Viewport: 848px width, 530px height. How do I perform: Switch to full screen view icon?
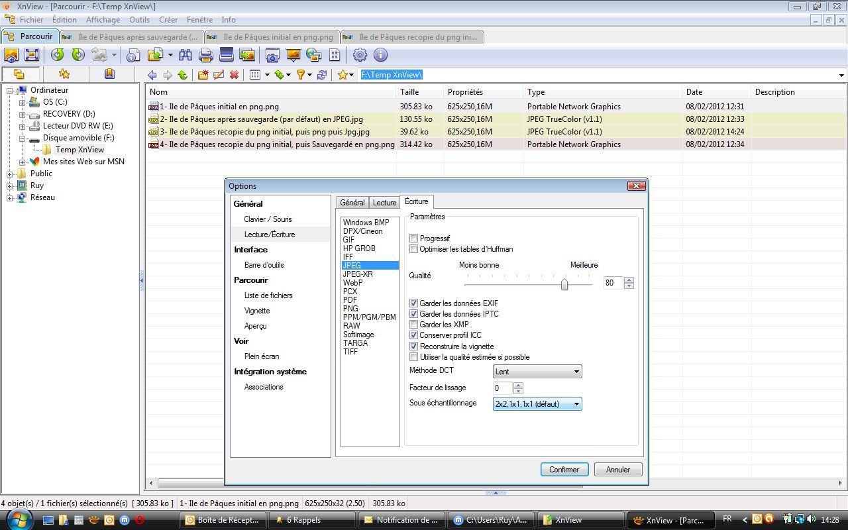point(31,55)
